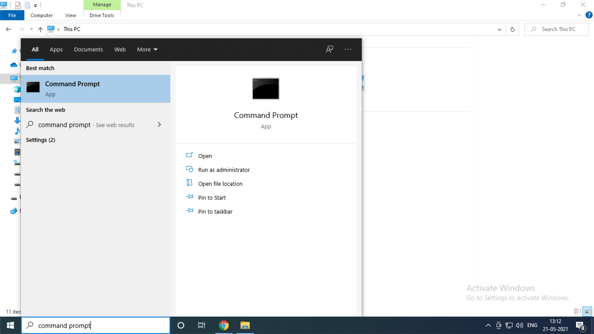This screenshot has height=334, width=594.
Task: Open the address bar history dropdown
Action: click(x=499, y=29)
